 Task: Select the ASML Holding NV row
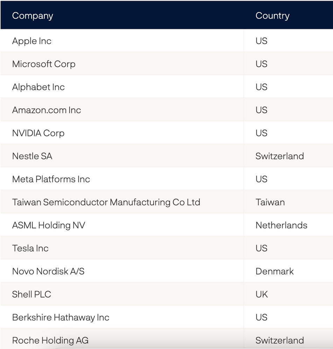coord(49,225)
